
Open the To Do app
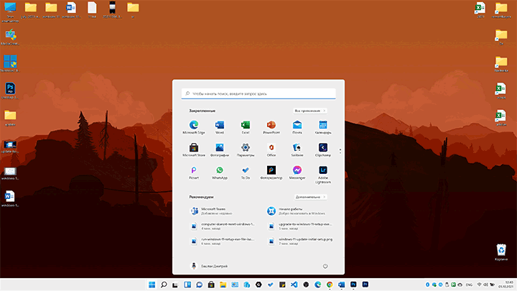[x=246, y=172]
